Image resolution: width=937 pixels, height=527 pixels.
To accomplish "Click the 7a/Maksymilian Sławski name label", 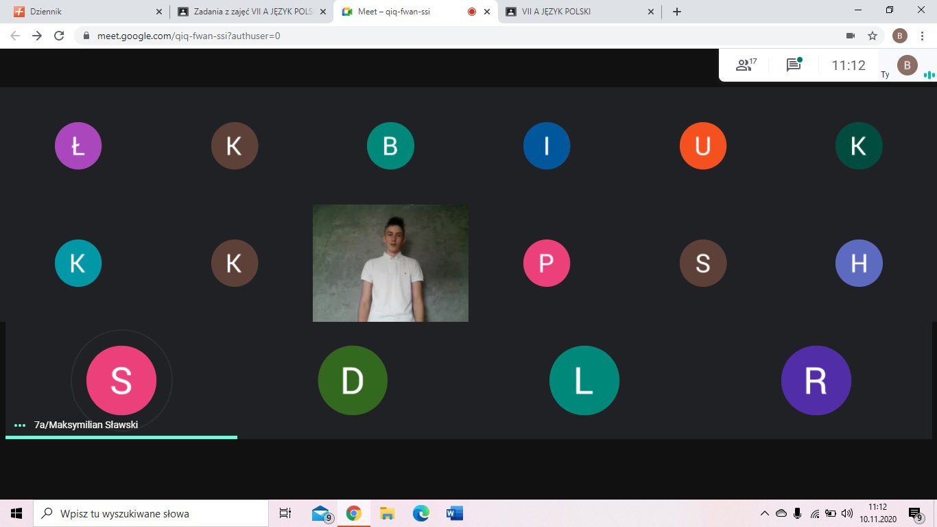I will tap(86, 425).
